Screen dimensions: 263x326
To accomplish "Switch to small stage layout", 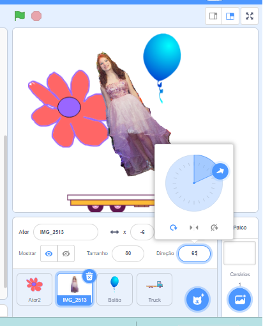I will click(x=213, y=16).
